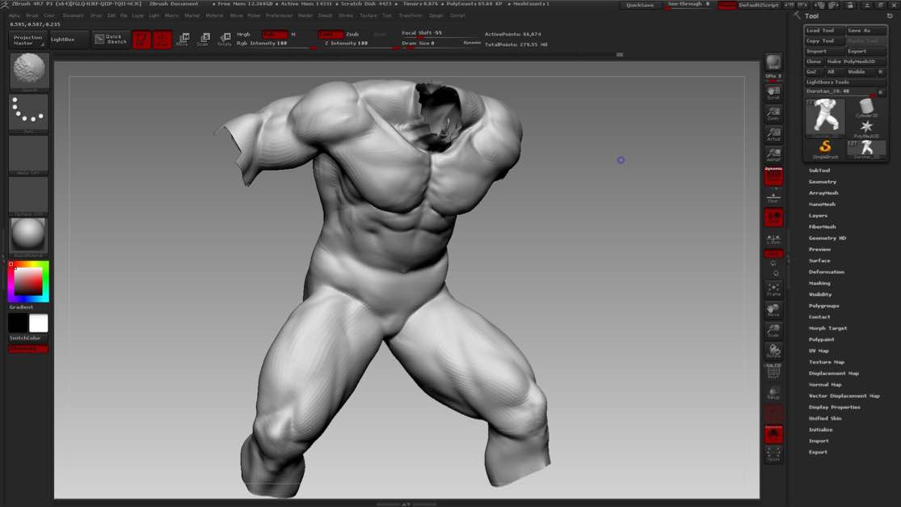Screen dimensions: 901x507
Task: Open the current brush thumbnail picker
Action: [29, 71]
